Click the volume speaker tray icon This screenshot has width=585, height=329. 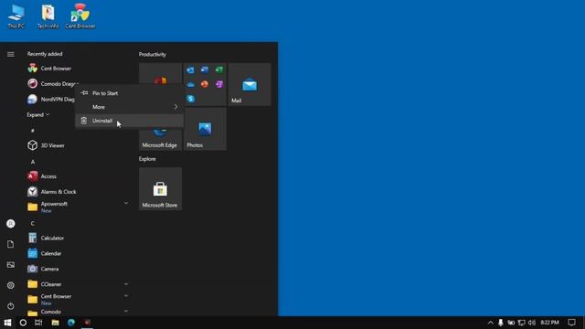click(532, 323)
